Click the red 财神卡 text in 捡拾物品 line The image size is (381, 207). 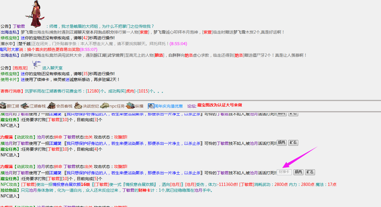coord(144,190)
